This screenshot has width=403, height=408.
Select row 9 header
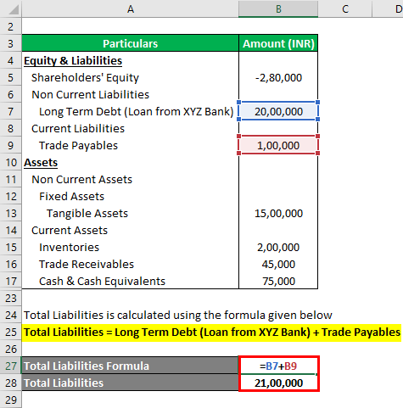pyautogui.click(x=11, y=145)
